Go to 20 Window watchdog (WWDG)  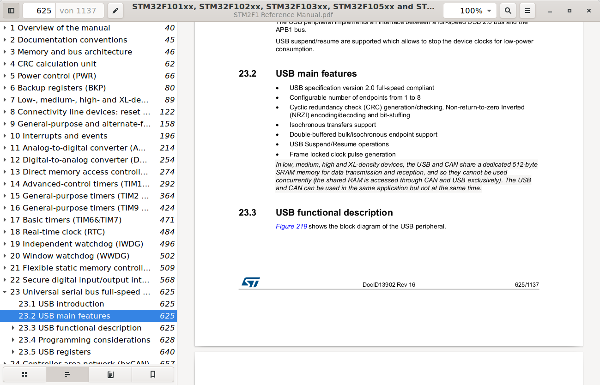(88, 256)
